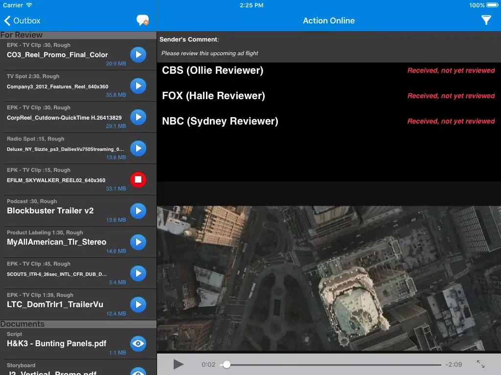The width and height of the screenshot is (501, 375).
Task: Play Company3_2012_Features_Reel_640x360 clip
Action: coord(138,86)
